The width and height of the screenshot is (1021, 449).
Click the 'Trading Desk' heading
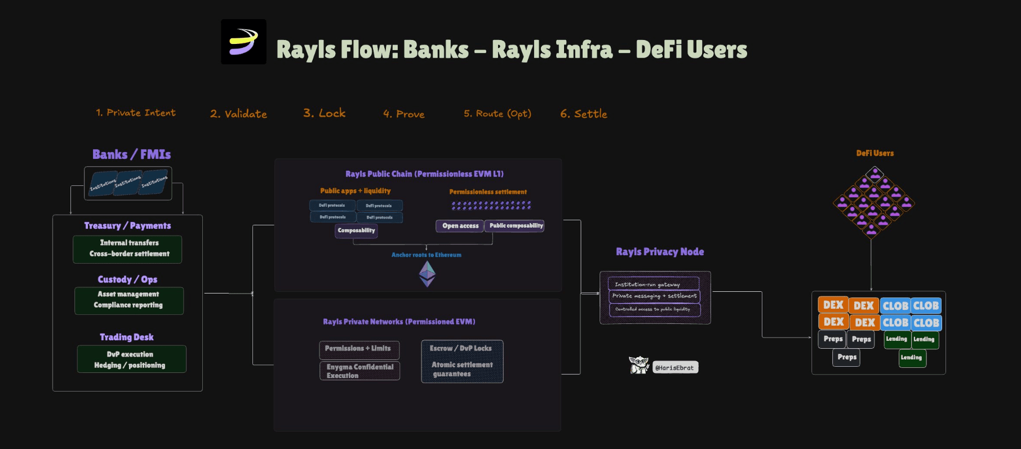(x=127, y=337)
